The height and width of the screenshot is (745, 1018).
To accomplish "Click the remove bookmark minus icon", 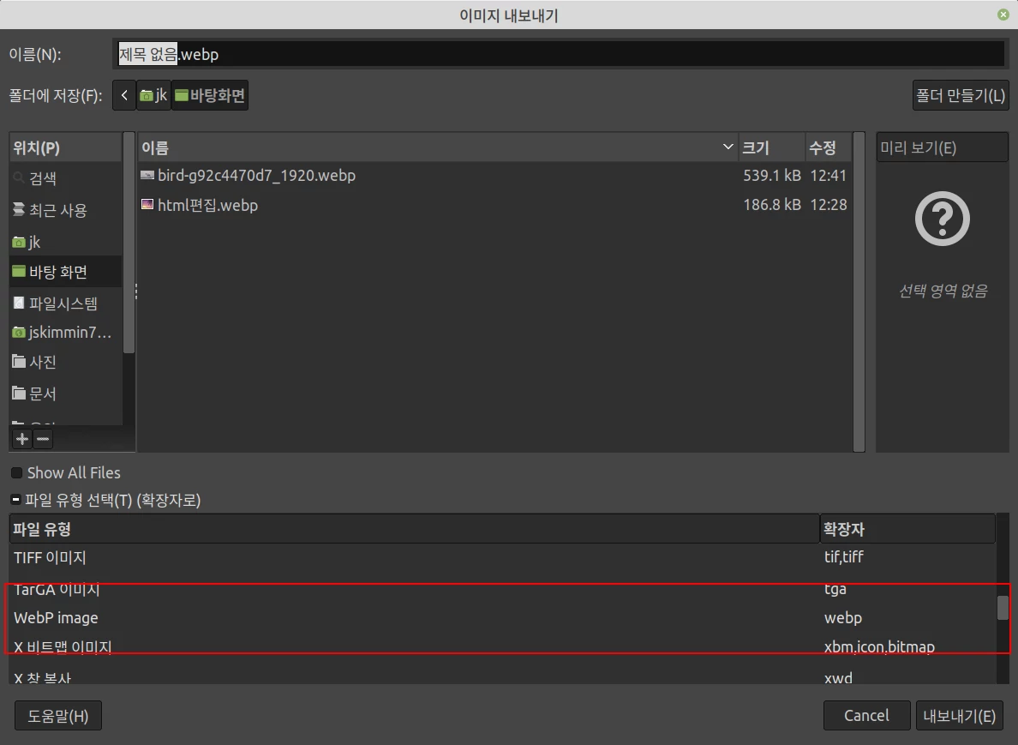I will [42, 438].
